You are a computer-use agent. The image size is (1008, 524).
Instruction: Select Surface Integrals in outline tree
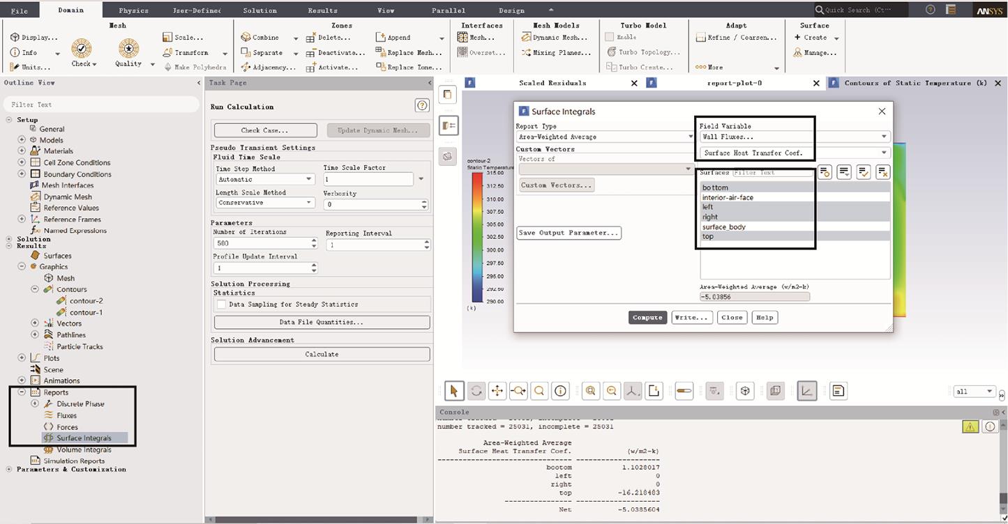[x=84, y=438]
